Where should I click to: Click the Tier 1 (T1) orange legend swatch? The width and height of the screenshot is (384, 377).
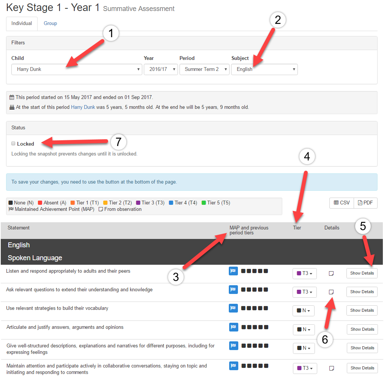73,203
